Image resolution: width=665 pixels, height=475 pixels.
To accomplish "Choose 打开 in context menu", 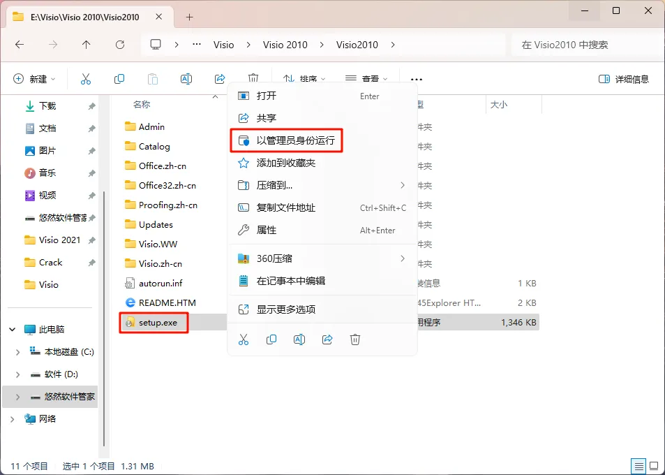I will [322, 96].
